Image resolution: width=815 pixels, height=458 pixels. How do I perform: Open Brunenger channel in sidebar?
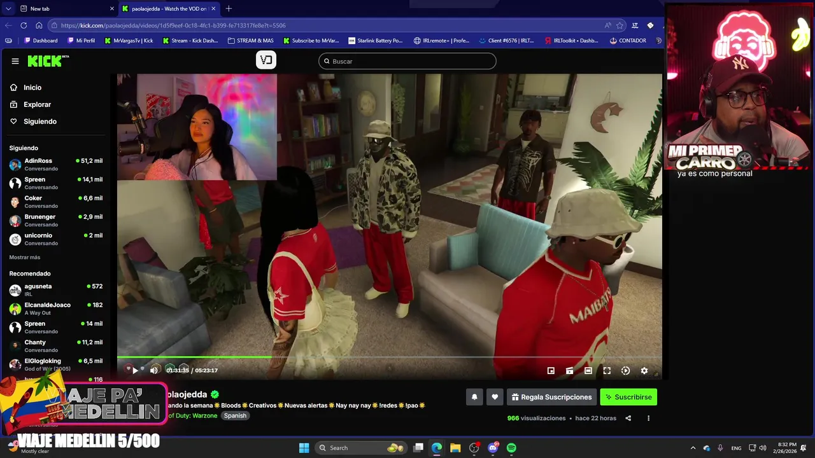click(x=56, y=220)
